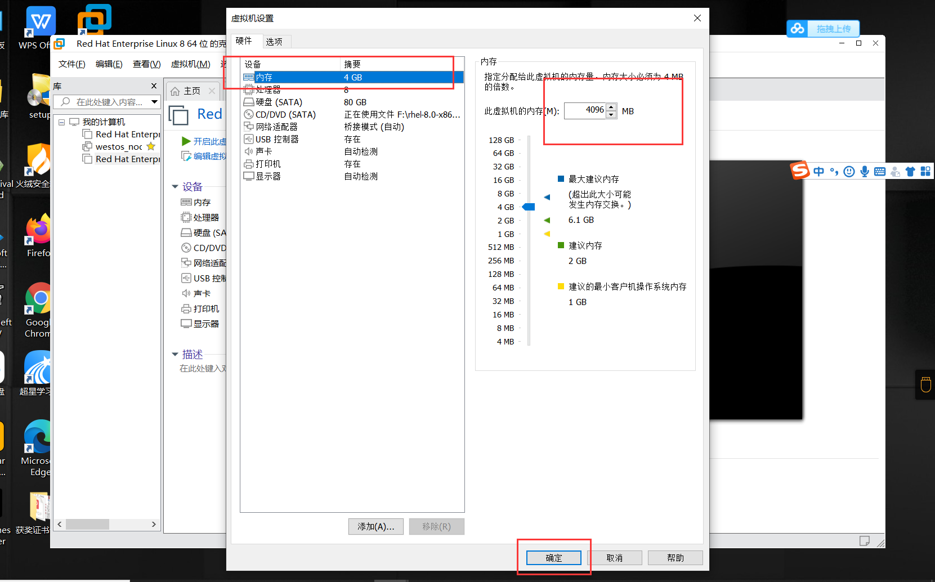The width and height of the screenshot is (935, 582).
Task: Select the 内存 device row in settings
Action: point(352,77)
